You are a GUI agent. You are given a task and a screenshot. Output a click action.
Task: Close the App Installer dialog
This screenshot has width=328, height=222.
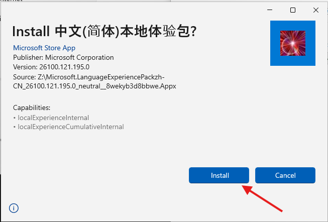316,10
